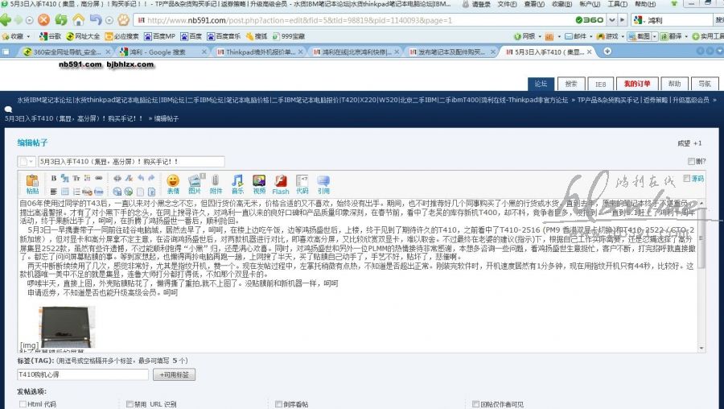The image size is (724, 409).
Task: Open the 百度MP bookmark
Action: click(159, 36)
